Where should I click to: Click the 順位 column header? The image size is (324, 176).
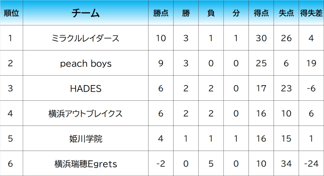tap(11, 13)
